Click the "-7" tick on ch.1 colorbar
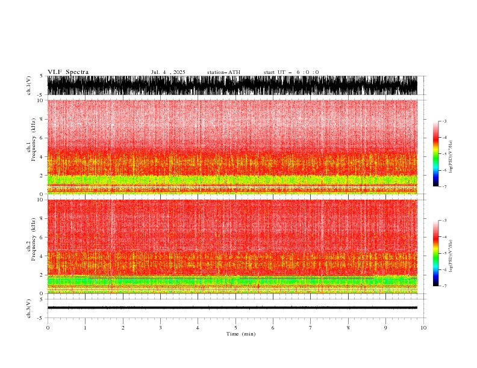This screenshot has width=477, height=368. [444, 186]
